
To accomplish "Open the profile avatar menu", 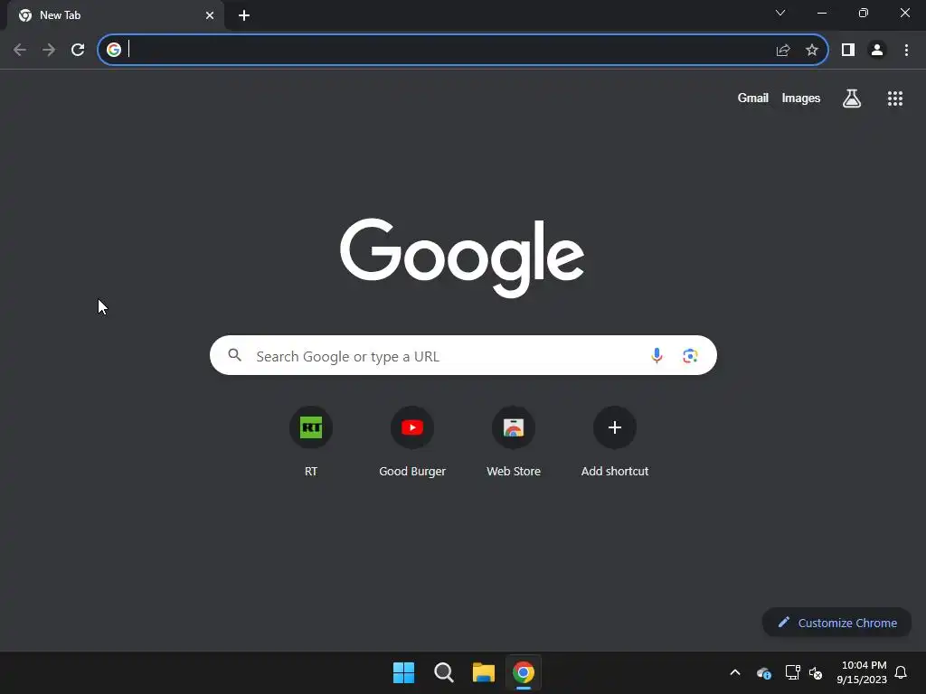I will (877, 51).
